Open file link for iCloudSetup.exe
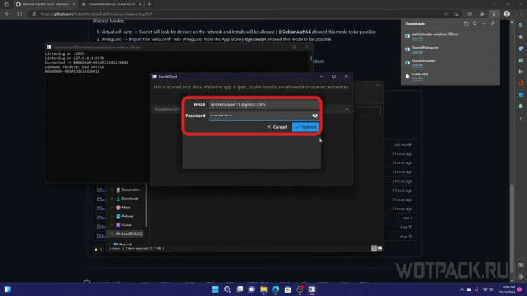The width and height of the screenshot is (527, 296). (x=417, y=66)
